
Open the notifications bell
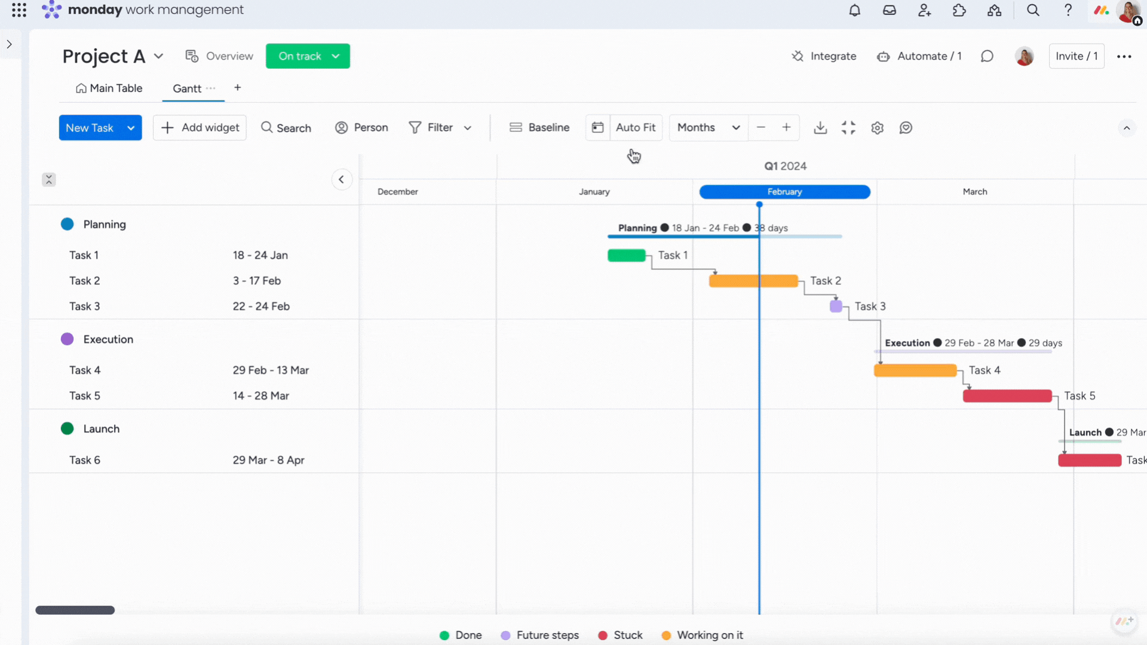855,10
